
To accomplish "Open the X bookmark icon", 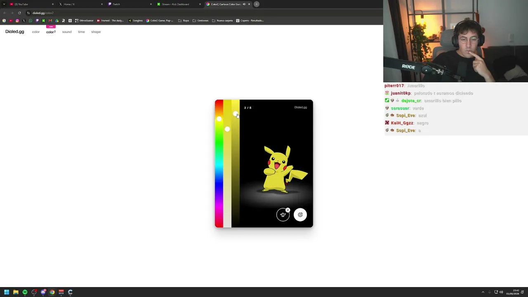I will 24,21.
